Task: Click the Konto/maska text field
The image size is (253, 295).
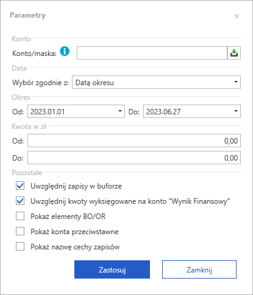Action: pos(152,53)
